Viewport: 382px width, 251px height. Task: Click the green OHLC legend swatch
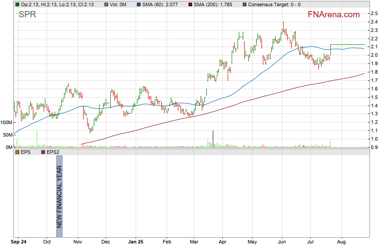17,4
